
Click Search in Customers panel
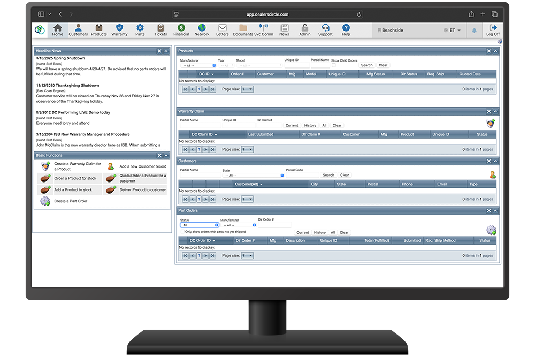(328, 175)
